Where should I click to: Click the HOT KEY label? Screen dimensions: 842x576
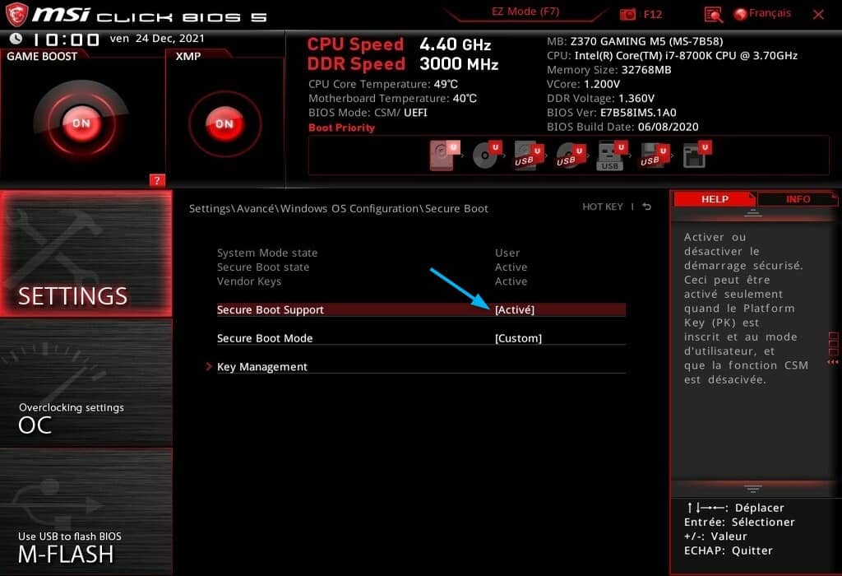(603, 207)
